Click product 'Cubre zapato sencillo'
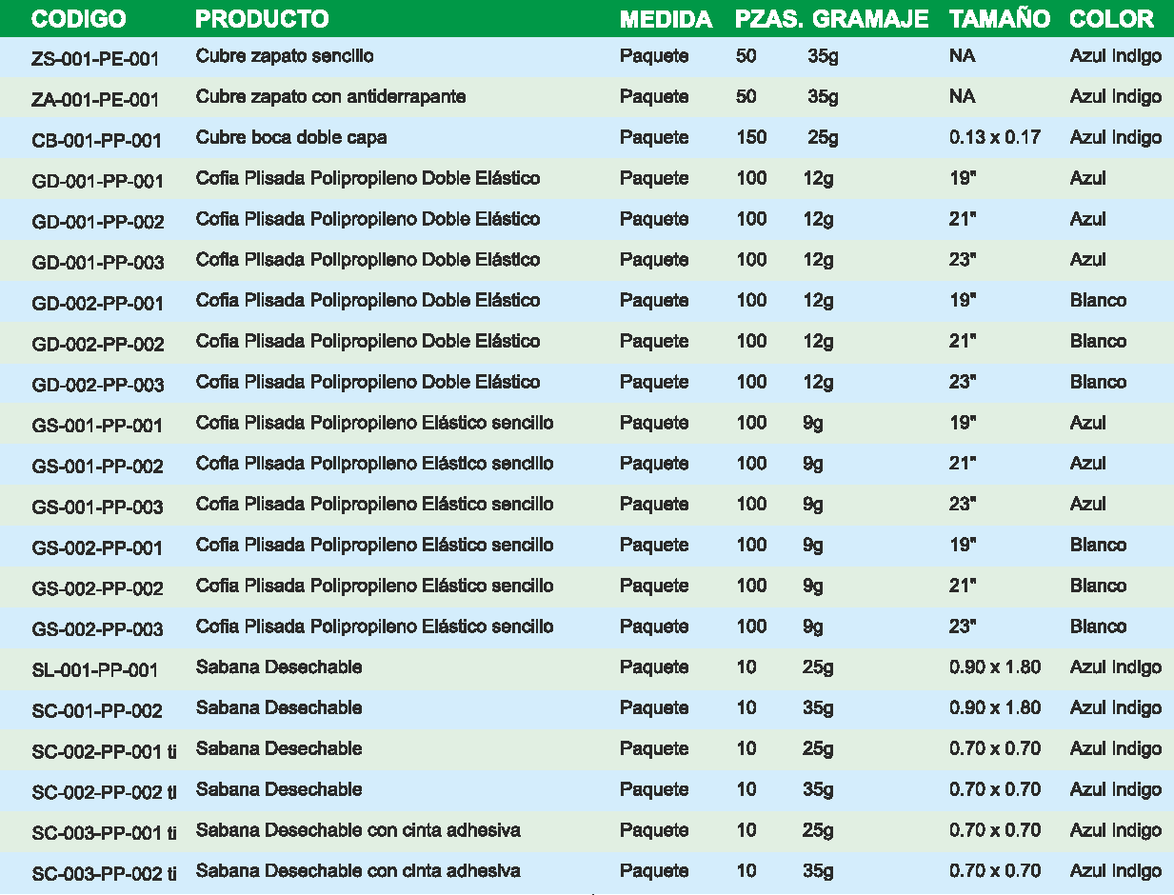The width and height of the screenshot is (1174, 895). pyautogui.click(x=284, y=56)
